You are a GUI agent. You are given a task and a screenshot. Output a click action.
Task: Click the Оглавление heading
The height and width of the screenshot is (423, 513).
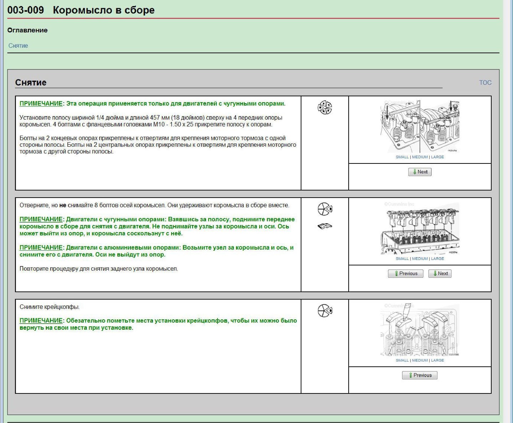pyautogui.click(x=27, y=30)
